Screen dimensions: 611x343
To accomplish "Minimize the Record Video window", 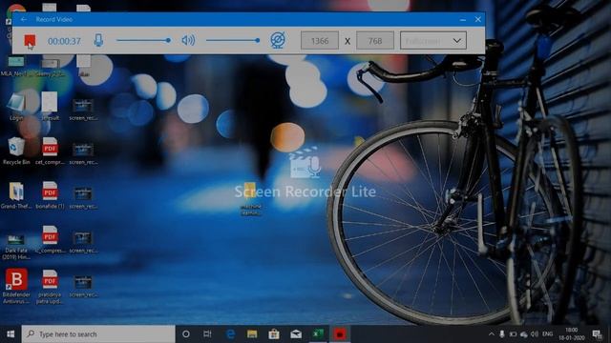I will click(462, 19).
